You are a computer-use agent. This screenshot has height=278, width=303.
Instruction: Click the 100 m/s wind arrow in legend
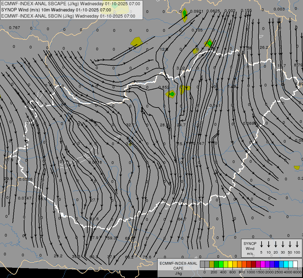click(x=297, y=244)
